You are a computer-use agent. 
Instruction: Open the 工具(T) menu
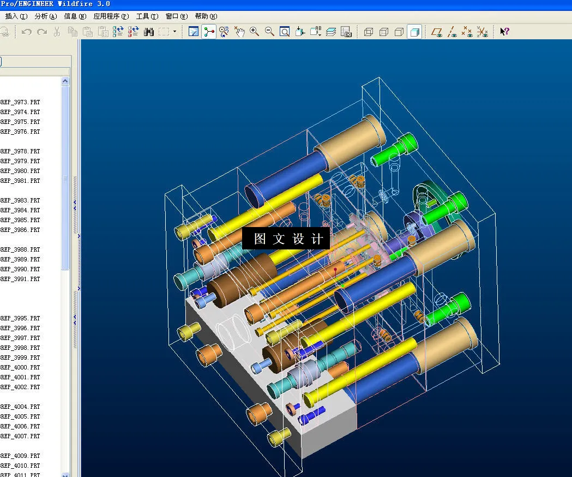tap(147, 16)
